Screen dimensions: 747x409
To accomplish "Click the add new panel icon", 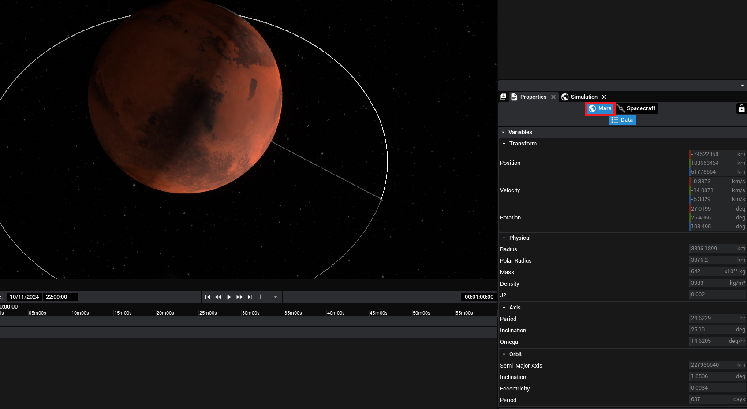I will (503, 97).
